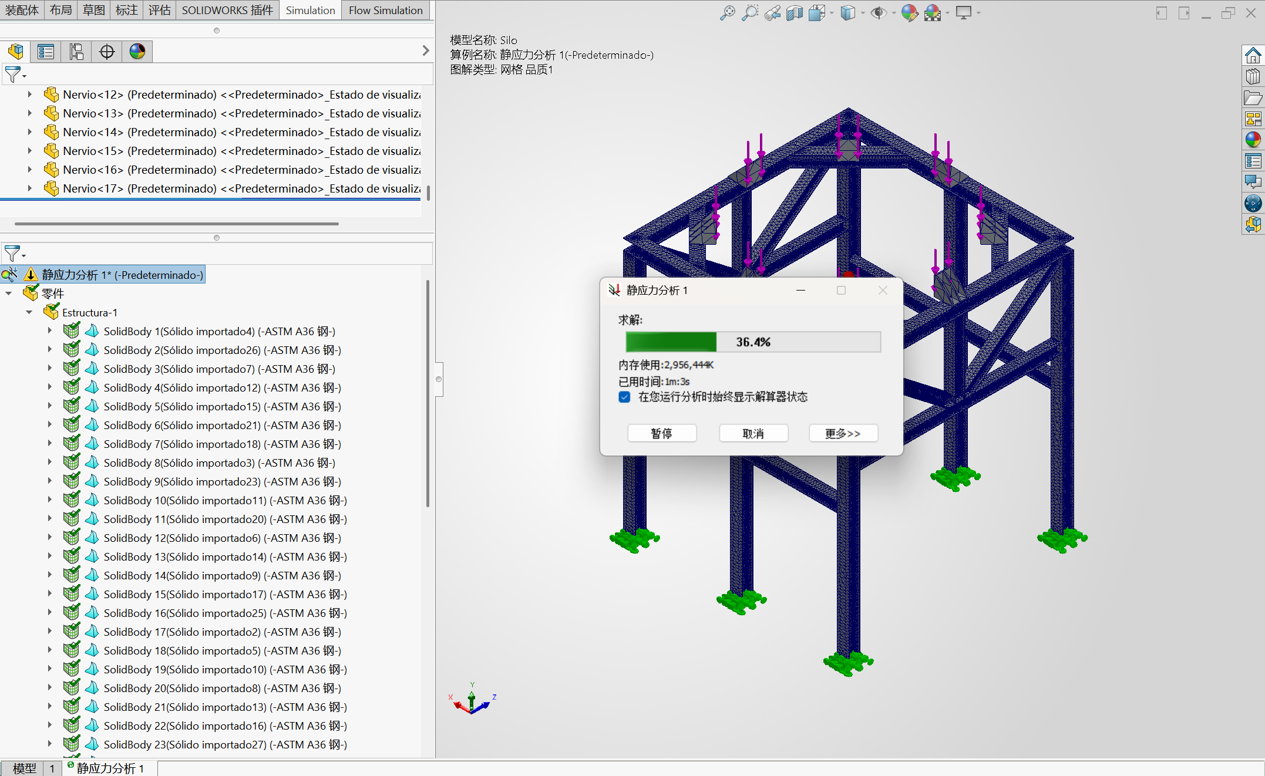Open the PropertyManager tab icon
Viewport: 1265px width, 776px height.
pos(46,52)
